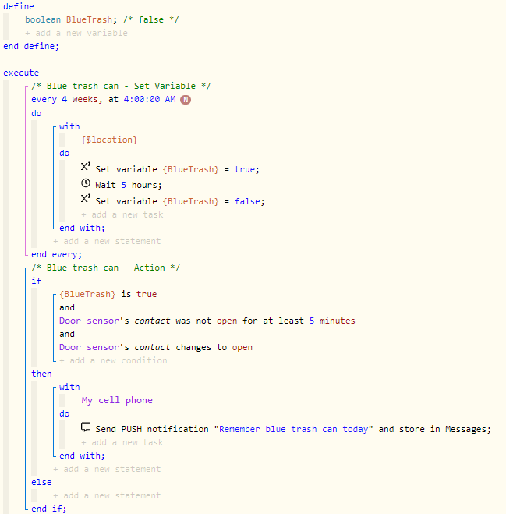Click 'Send PUSH notification' task text
This screenshot has height=514, width=506.
tap(293, 430)
